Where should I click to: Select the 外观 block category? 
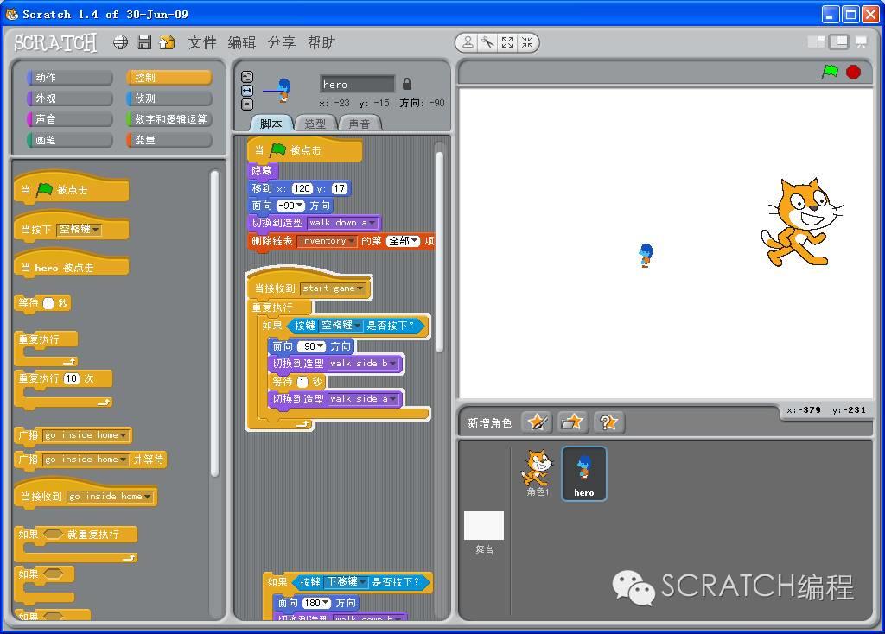click(x=70, y=98)
